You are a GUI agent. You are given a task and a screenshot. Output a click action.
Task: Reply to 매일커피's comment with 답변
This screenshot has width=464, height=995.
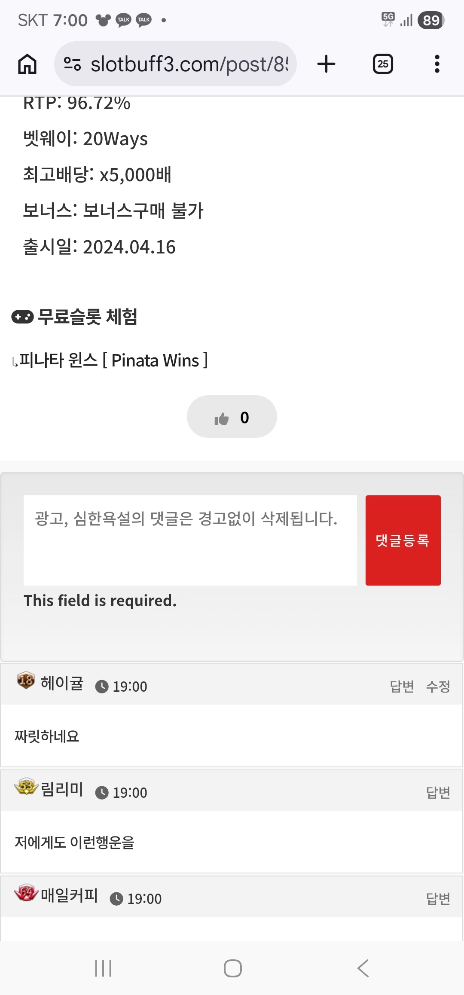point(438,898)
